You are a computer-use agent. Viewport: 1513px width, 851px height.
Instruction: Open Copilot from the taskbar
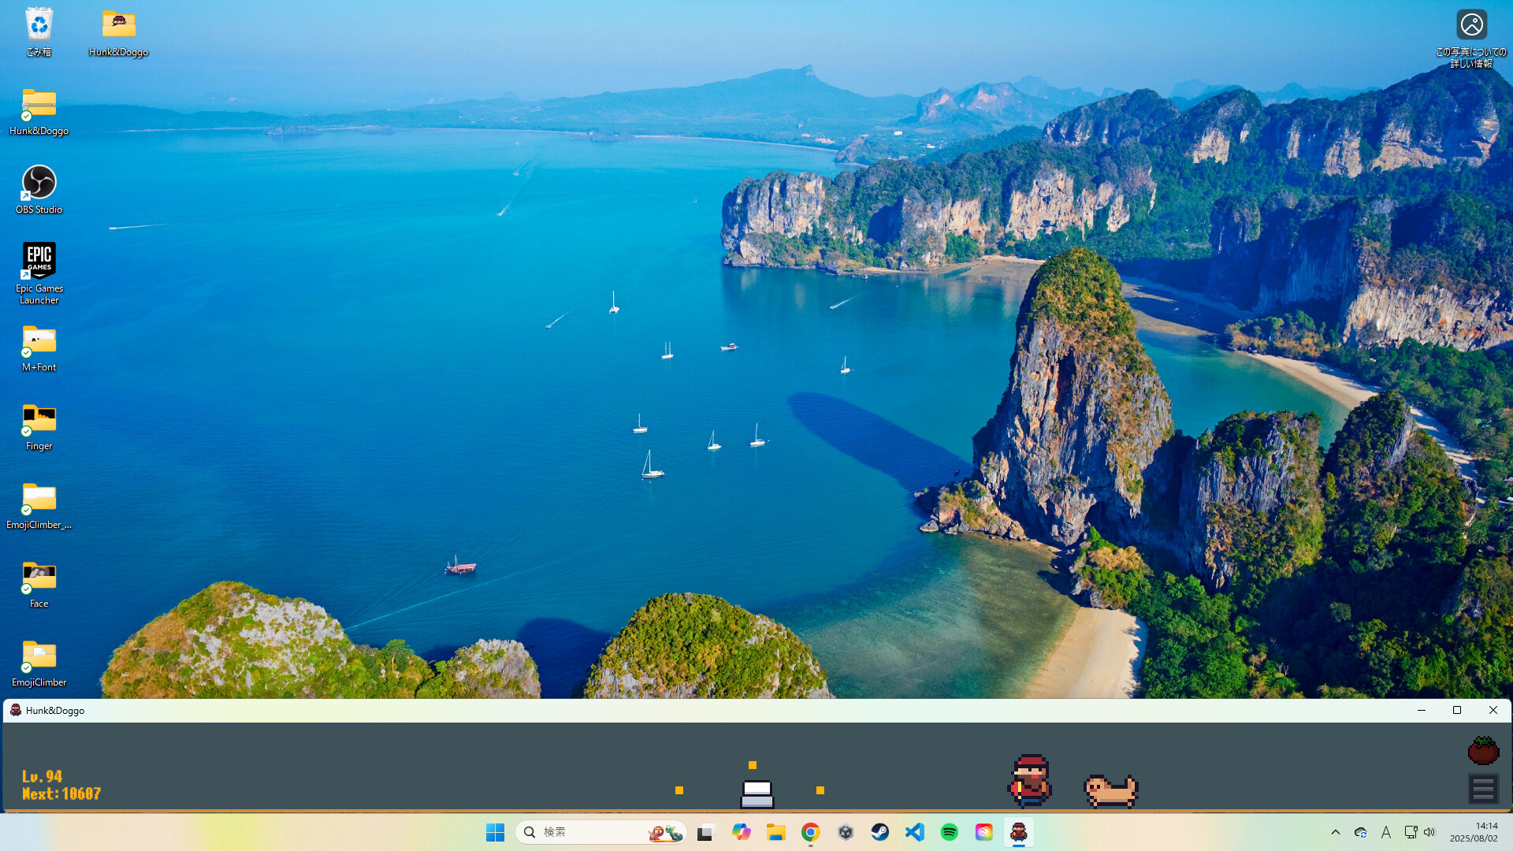coord(742,831)
